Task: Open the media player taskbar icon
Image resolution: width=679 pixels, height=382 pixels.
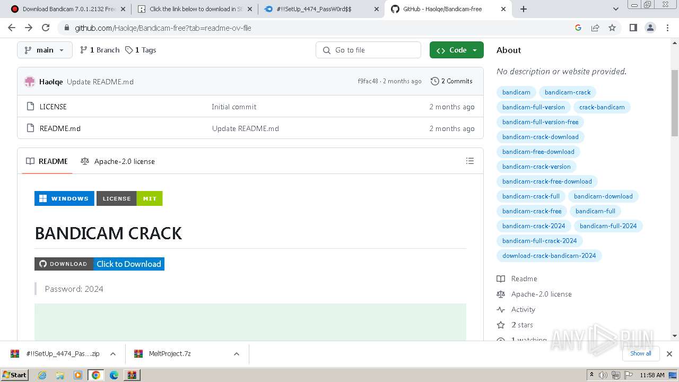Action: [x=78, y=375]
